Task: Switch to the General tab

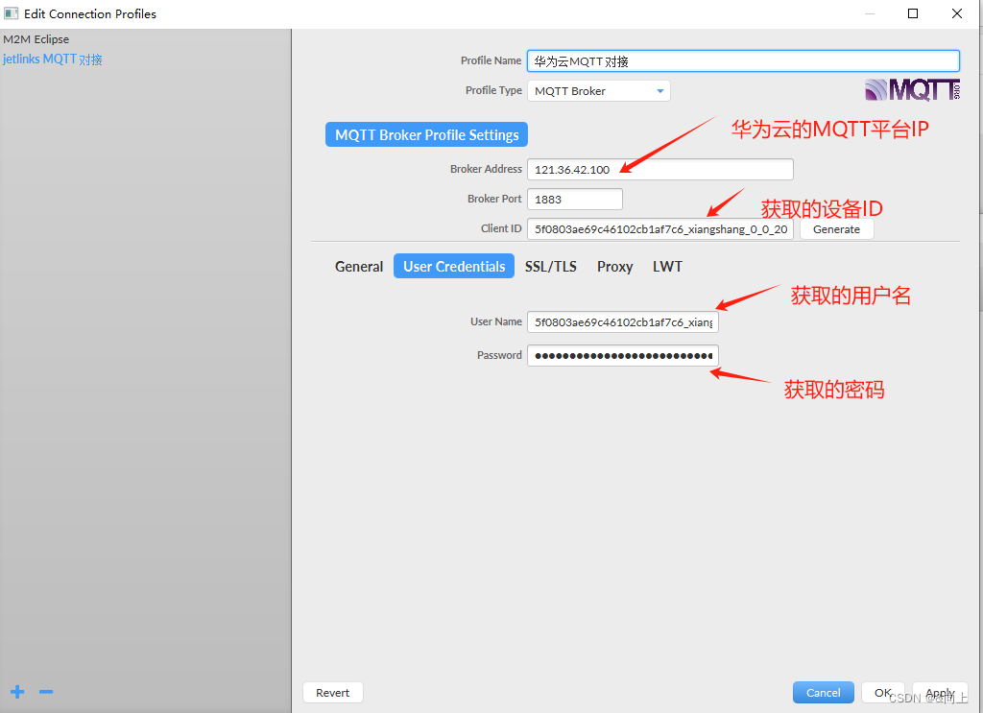Action: tap(359, 266)
